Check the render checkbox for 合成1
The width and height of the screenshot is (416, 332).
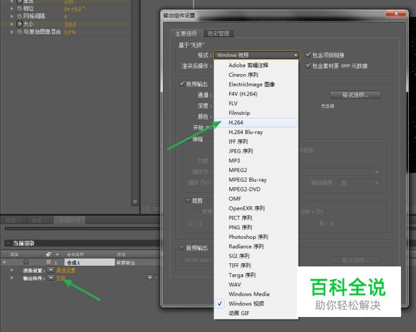click(26, 262)
